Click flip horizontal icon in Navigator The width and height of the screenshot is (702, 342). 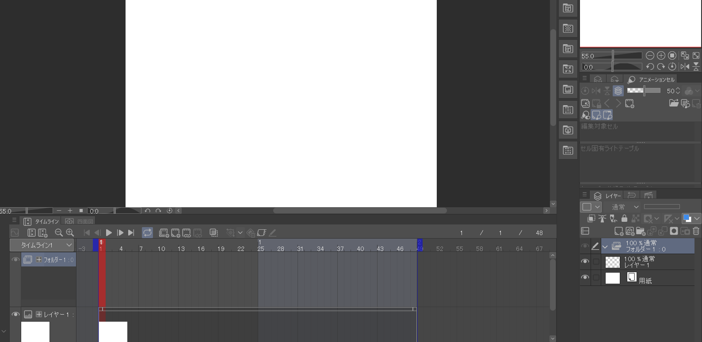click(x=685, y=67)
